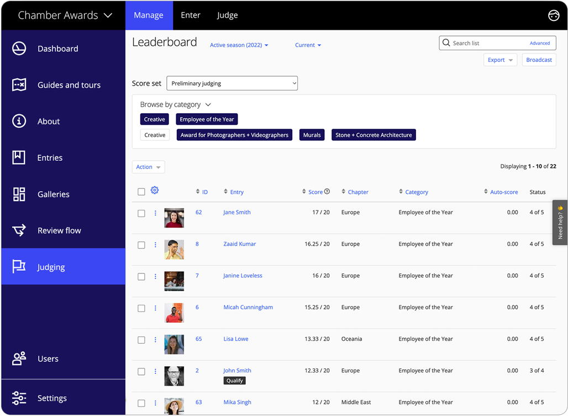Viewport: 568px width, 417px height.
Task: Expand the Active season (2022) selector
Action: point(239,45)
